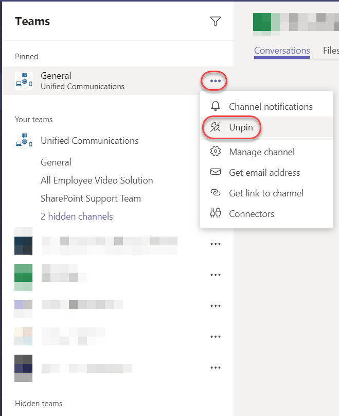The image size is (339, 416).
Task: Select the link icon for Get link to channel
Action: (217, 193)
